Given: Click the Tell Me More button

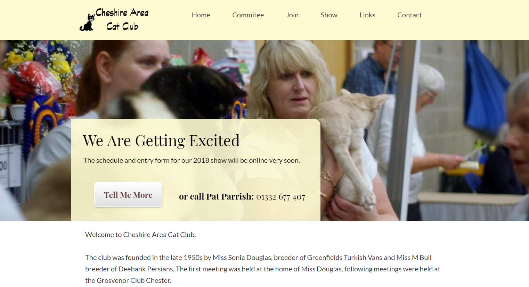Looking at the screenshot, I should click(128, 195).
